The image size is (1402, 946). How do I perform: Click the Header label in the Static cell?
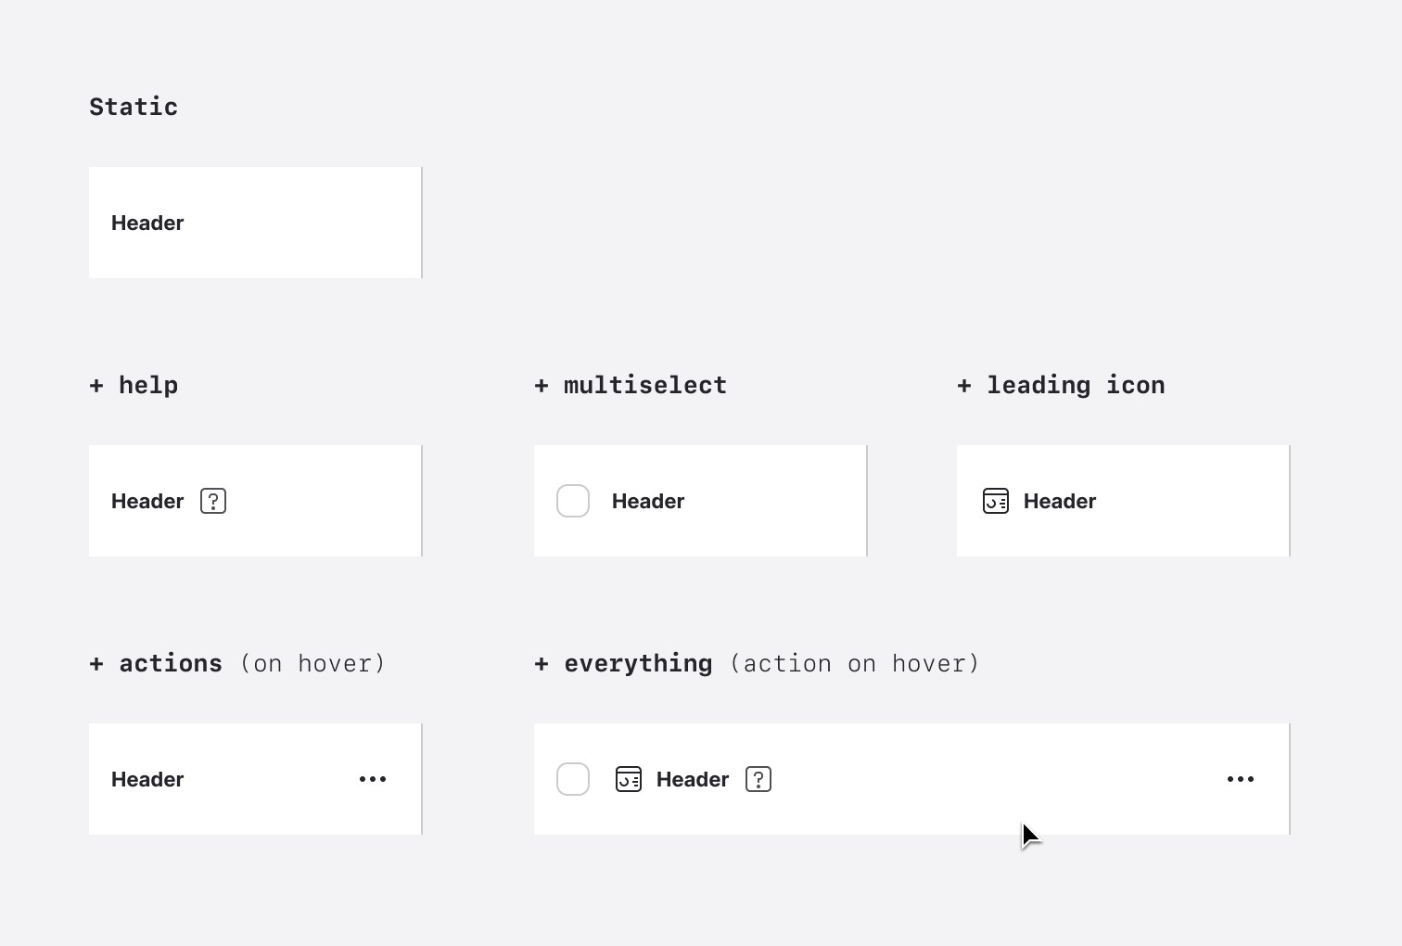(147, 223)
